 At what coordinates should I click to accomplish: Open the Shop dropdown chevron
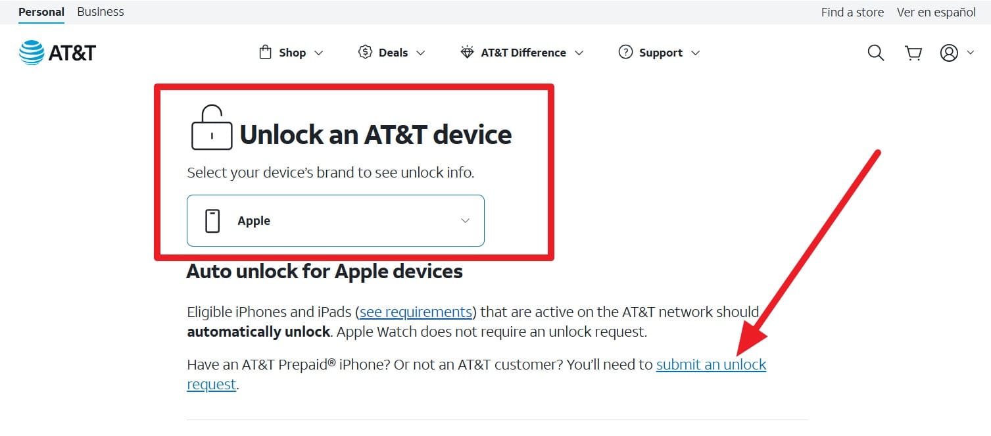[x=320, y=53]
